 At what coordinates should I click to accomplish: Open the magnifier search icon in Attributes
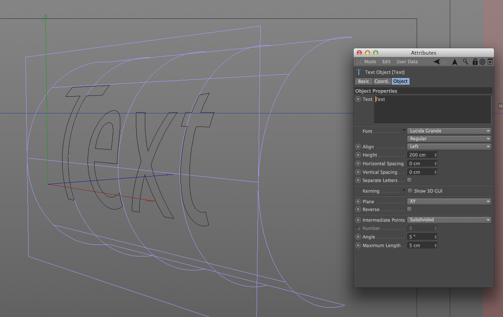[x=465, y=61]
